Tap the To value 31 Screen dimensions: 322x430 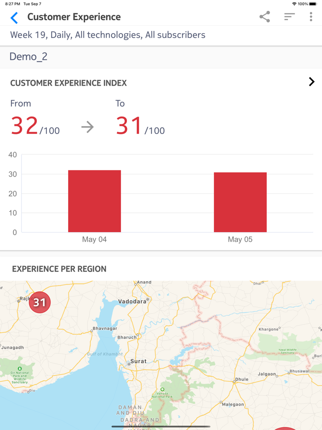[129, 126]
